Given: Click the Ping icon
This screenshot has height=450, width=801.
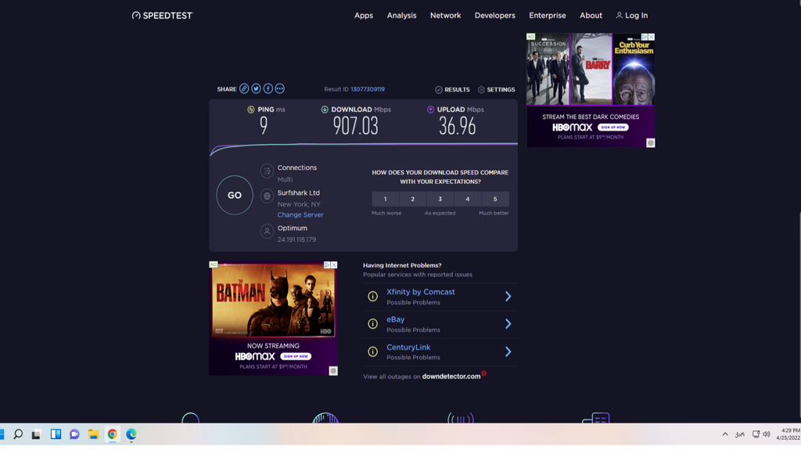Looking at the screenshot, I should pyautogui.click(x=251, y=110).
